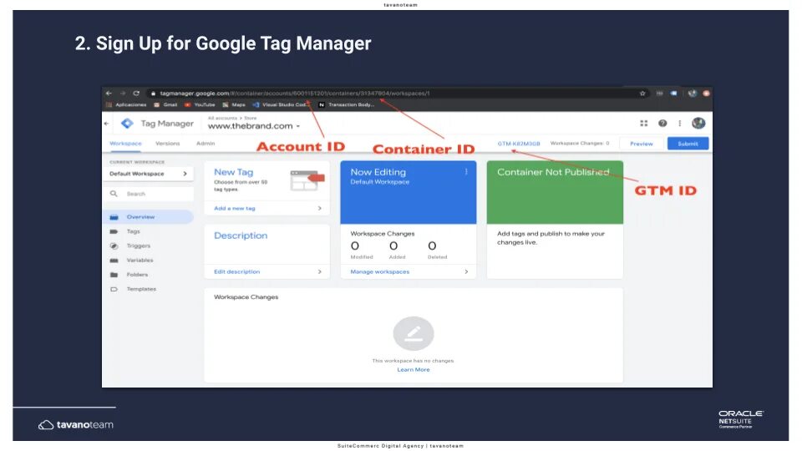Click chevron next to Add a new tag

320,208
